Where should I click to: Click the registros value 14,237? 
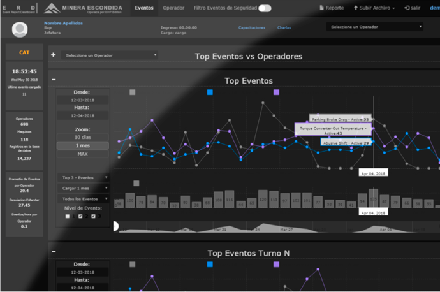[24, 159]
